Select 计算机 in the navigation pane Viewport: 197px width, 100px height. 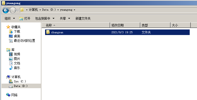[16, 77]
